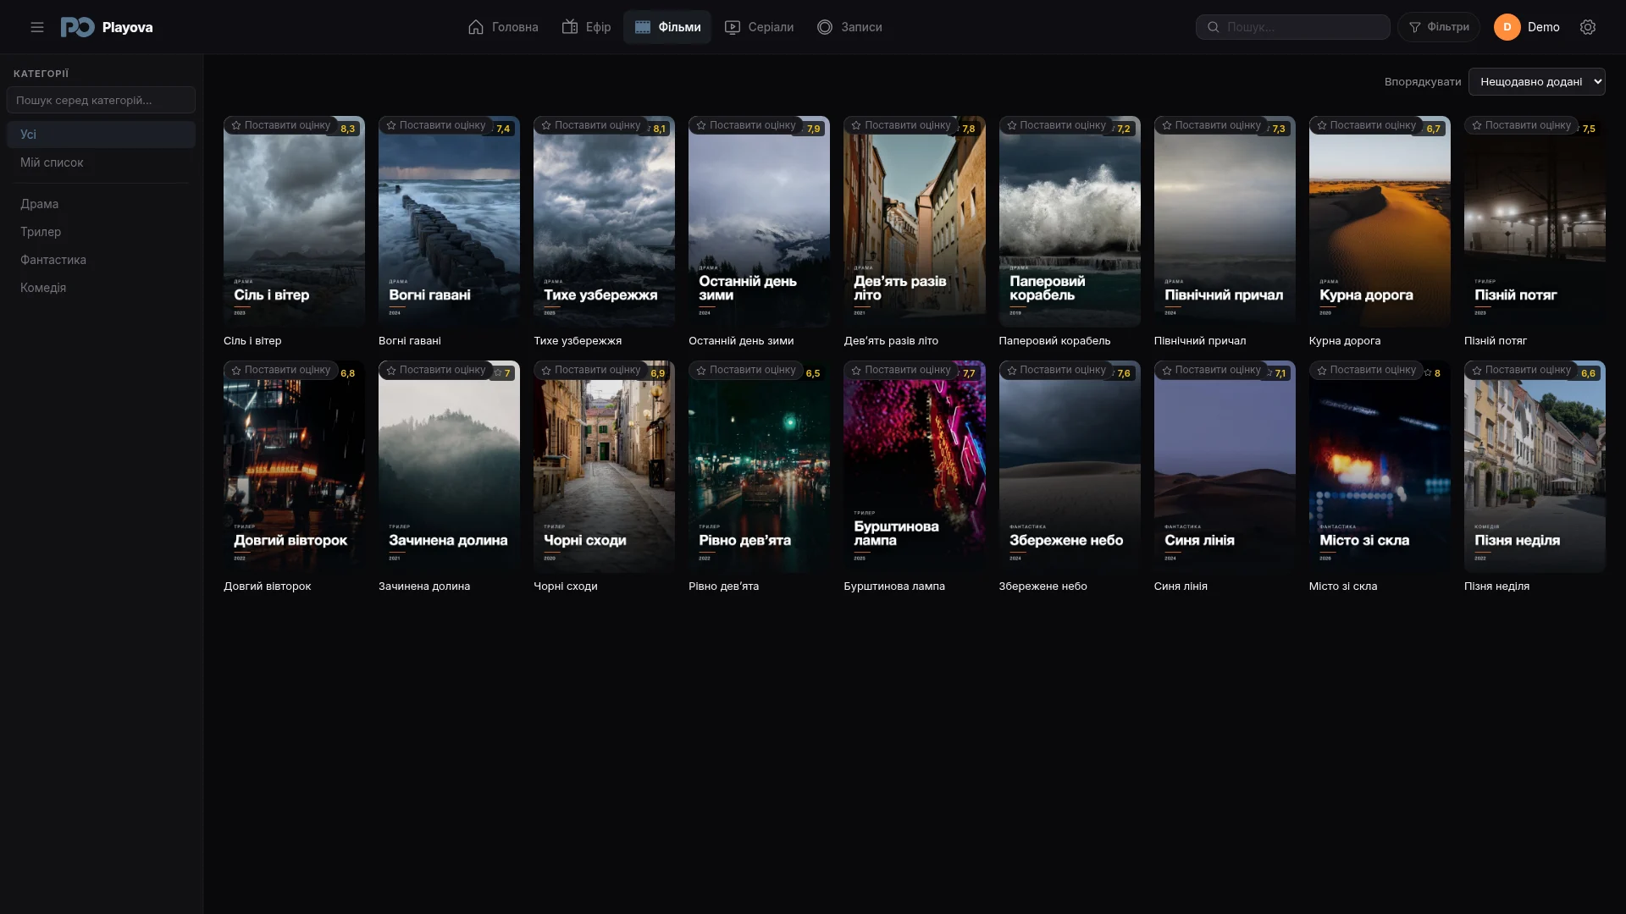Open the Записи tab

coord(849,27)
